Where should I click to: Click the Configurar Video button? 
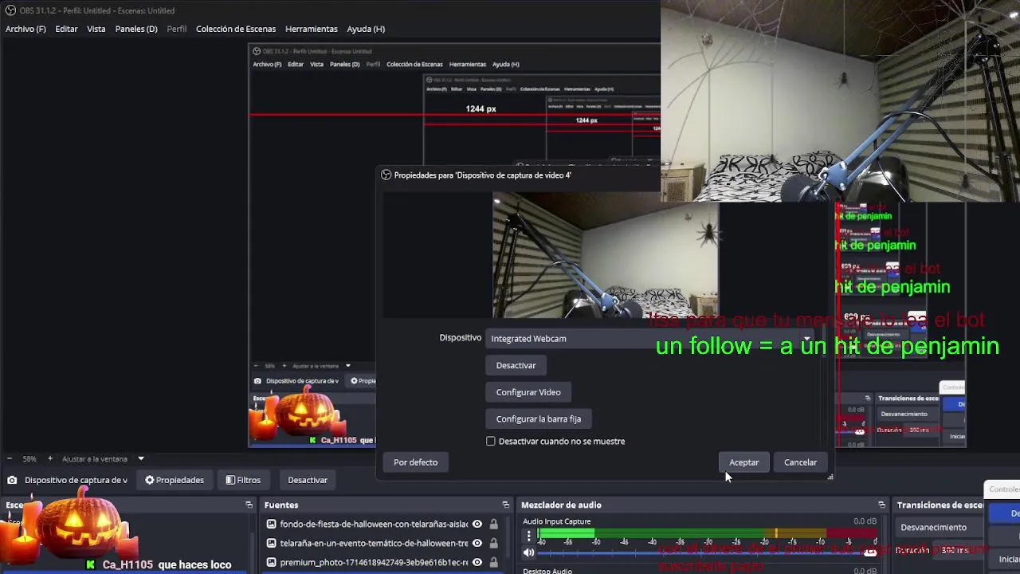click(x=528, y=392)
